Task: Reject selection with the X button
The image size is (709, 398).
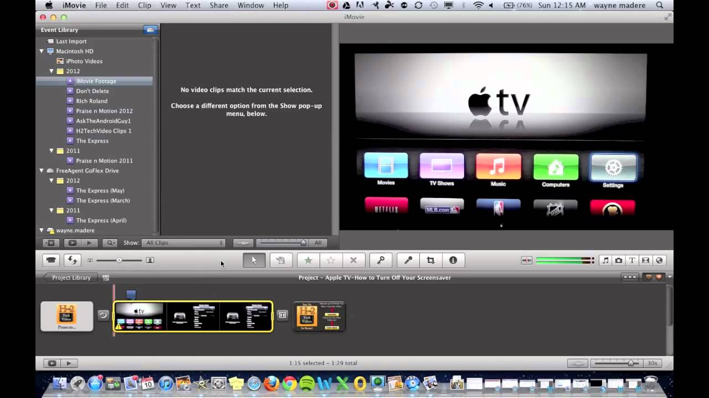Action: click(x=353, y=260)
